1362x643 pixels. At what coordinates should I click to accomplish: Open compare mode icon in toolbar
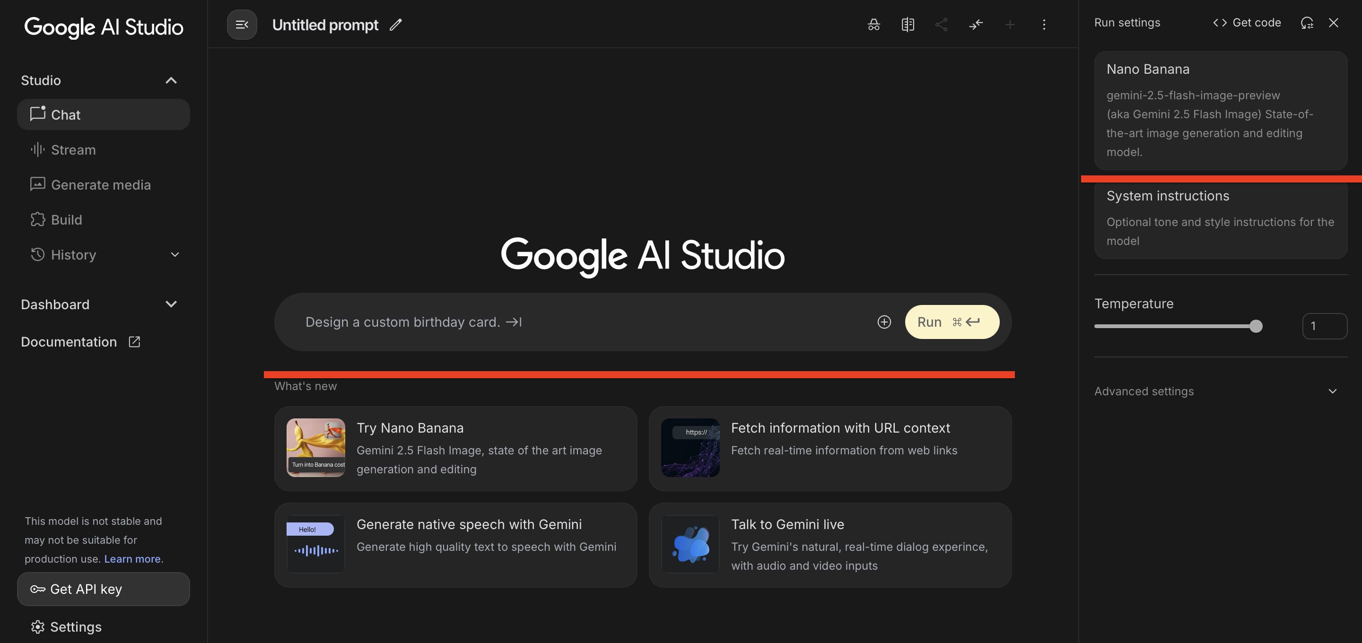[x=908, y=25]
